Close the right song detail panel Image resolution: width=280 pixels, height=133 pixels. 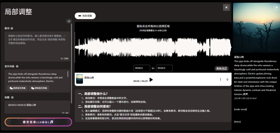point(277,7)
